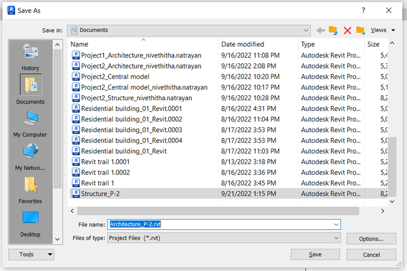
Task: Click the file list vertical scrollbar thumb
Action: 392,167
